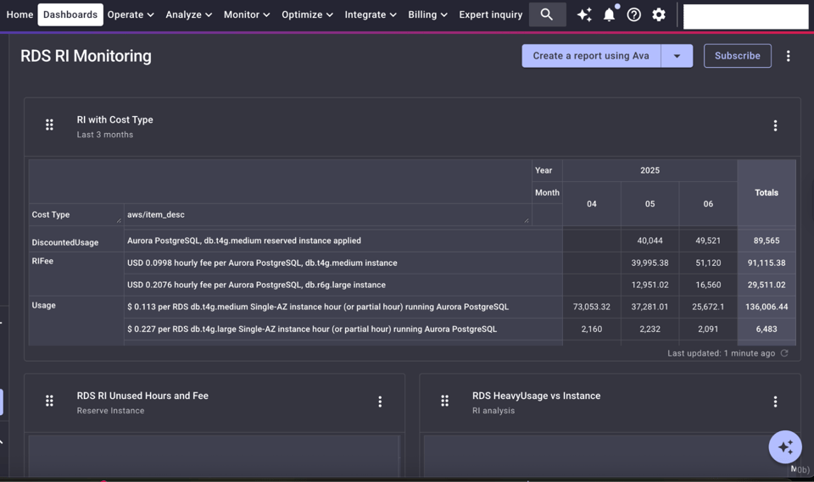Click the Cost Type column header
Image resolution: width=814 pixels, height=482 pixels.
pos(76,215)
